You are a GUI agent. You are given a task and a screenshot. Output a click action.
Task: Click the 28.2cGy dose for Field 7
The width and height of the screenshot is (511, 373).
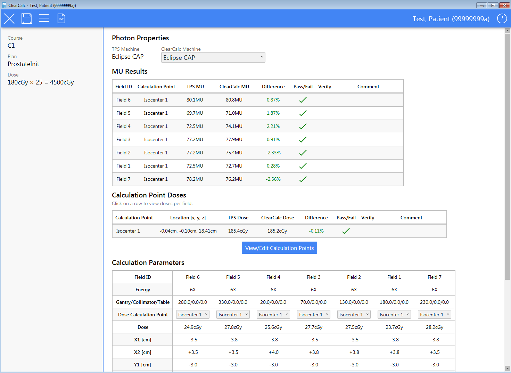click(435, 327)
